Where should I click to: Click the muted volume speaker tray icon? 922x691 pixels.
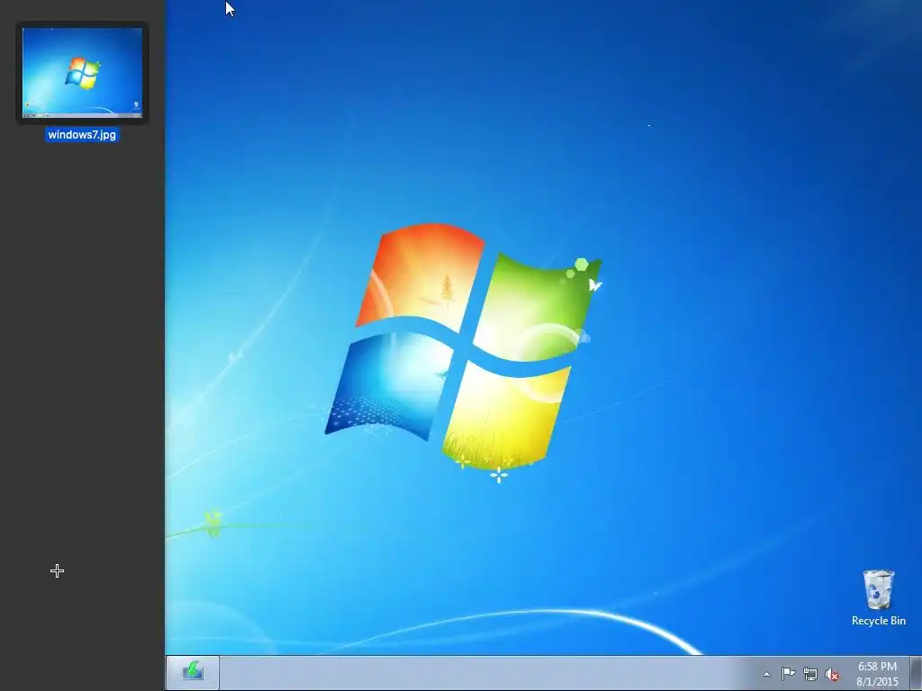coord(832,674)
